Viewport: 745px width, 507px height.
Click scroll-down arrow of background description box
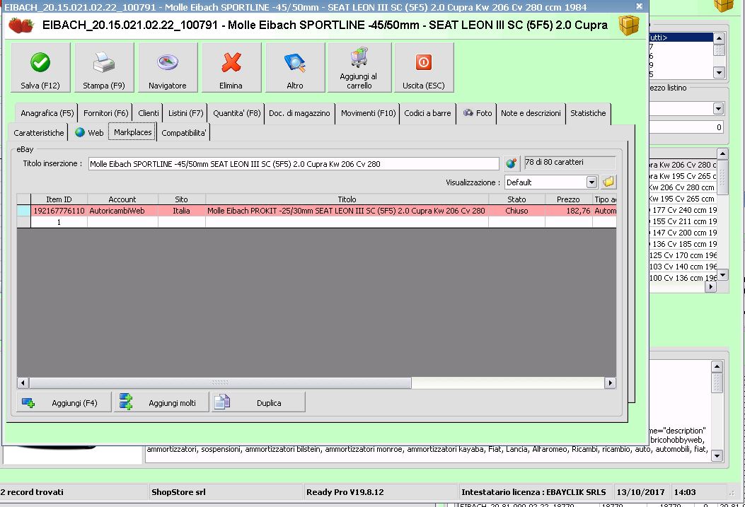coord(717,455)
